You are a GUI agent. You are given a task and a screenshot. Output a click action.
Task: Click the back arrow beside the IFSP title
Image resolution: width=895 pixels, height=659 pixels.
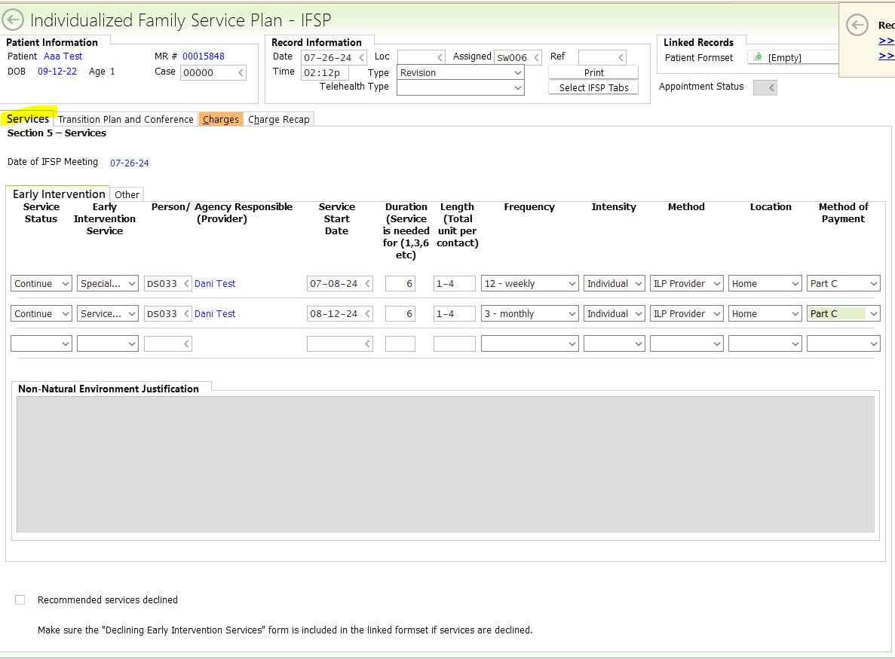click(x=14, y=20)
